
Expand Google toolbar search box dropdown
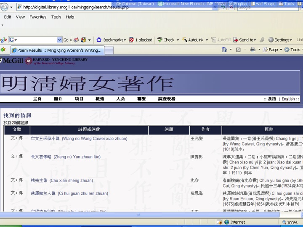click(59, 40)
